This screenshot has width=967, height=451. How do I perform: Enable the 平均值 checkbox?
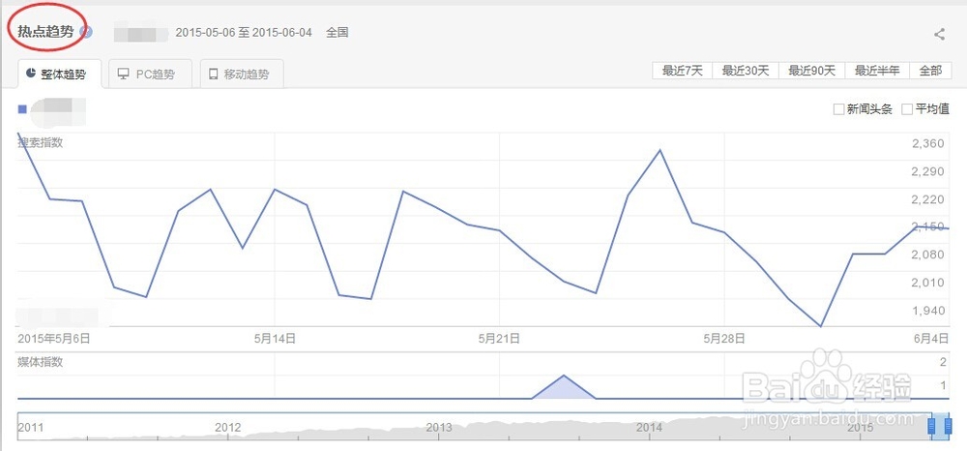pyautogui.click(x=907, y=109)
